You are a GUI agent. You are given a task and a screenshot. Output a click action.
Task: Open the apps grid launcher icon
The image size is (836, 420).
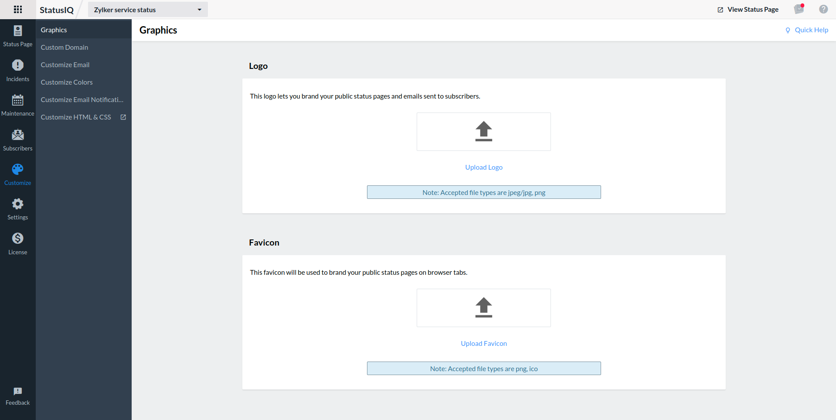(18, 10)
